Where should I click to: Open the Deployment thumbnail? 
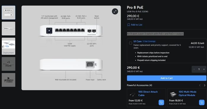(9, 46)
